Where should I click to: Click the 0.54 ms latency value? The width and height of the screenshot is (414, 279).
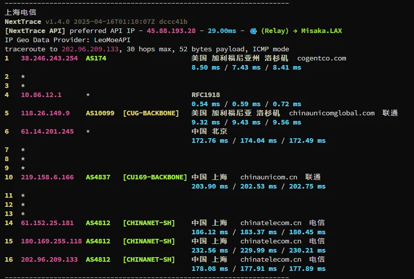[206, 104]
